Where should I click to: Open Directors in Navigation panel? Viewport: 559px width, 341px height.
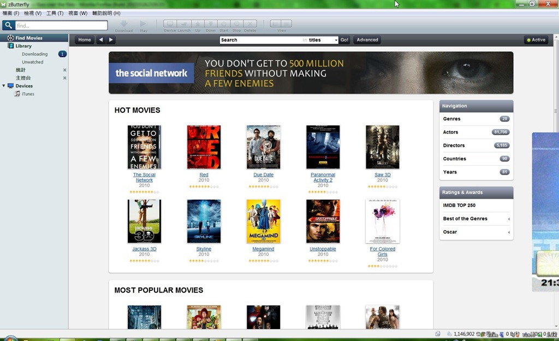point(476,145)
